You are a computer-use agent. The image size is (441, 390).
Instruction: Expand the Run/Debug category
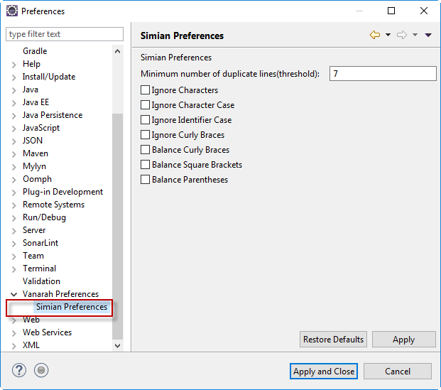14,217
